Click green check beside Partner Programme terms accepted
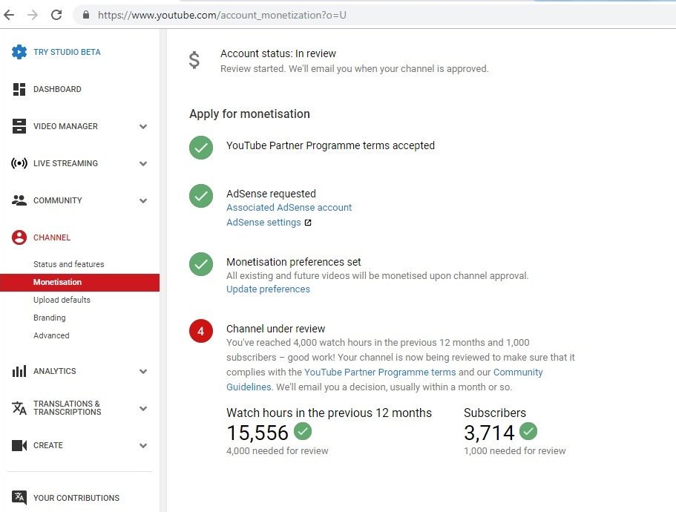The height and width of the screenshot is (512, 676). click(201, 148)
